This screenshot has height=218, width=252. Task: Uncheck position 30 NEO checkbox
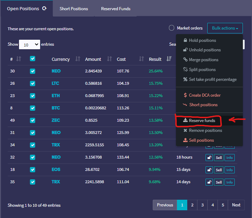(x=33, y=71)
